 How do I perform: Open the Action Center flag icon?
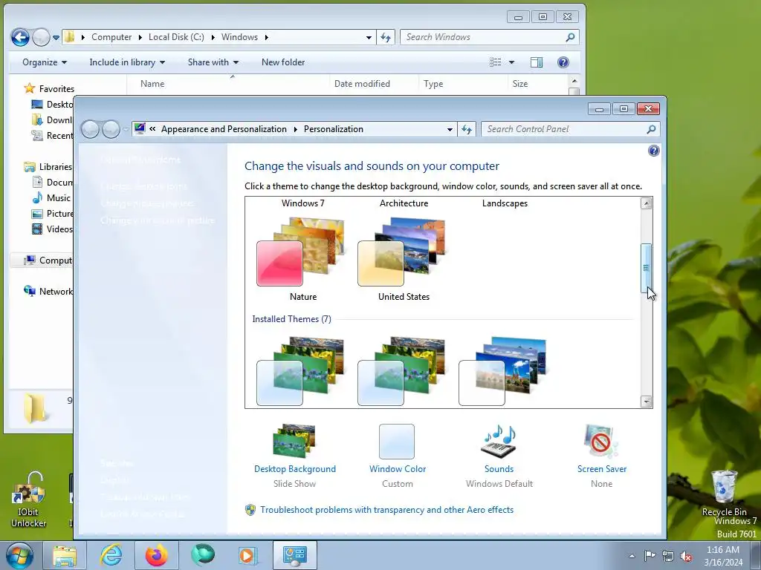tap(650, 556)
